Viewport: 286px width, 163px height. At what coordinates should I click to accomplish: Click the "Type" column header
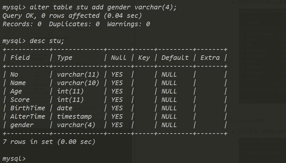65,58
